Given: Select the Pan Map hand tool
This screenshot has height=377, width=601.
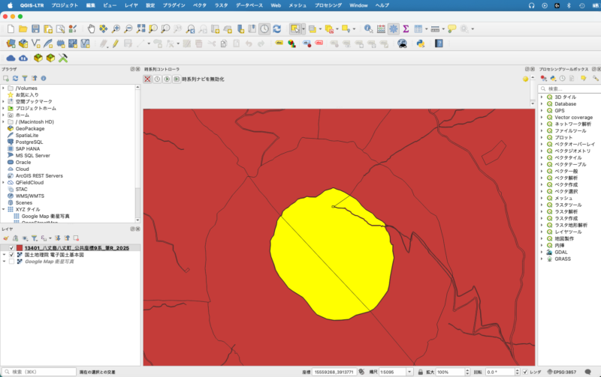Looking at the screenshot, I should point(91,28).
